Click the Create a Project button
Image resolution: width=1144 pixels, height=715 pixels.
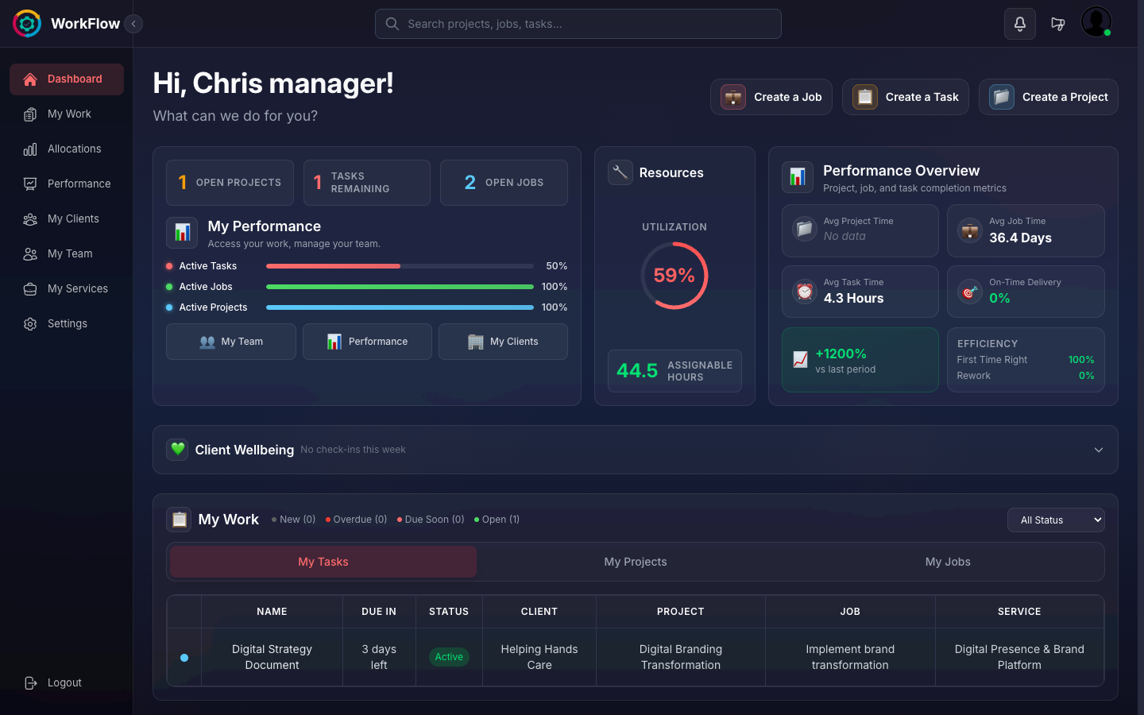coord(1048,96)
